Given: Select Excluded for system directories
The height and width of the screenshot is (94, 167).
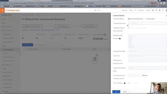Looking at the screenshot, I should (x=129, y=28).
